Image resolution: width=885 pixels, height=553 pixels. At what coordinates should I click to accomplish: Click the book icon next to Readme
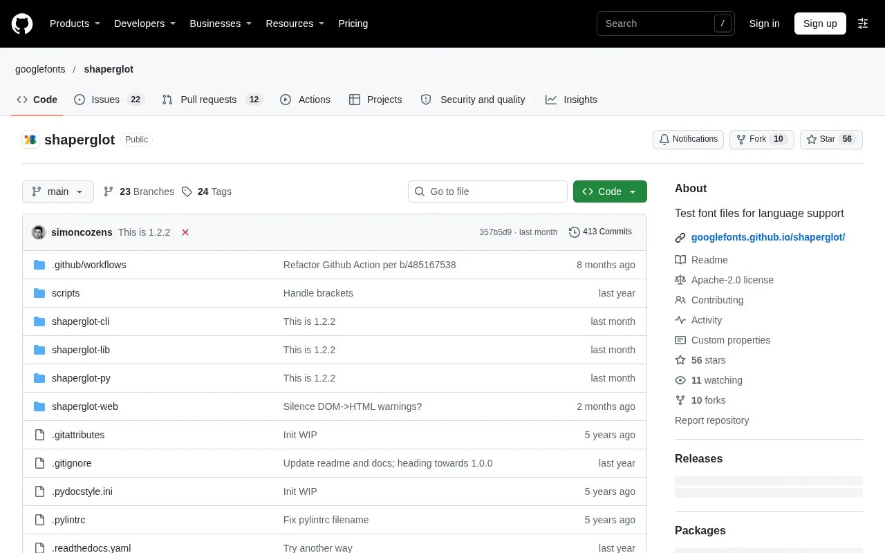tap(680, 260)
